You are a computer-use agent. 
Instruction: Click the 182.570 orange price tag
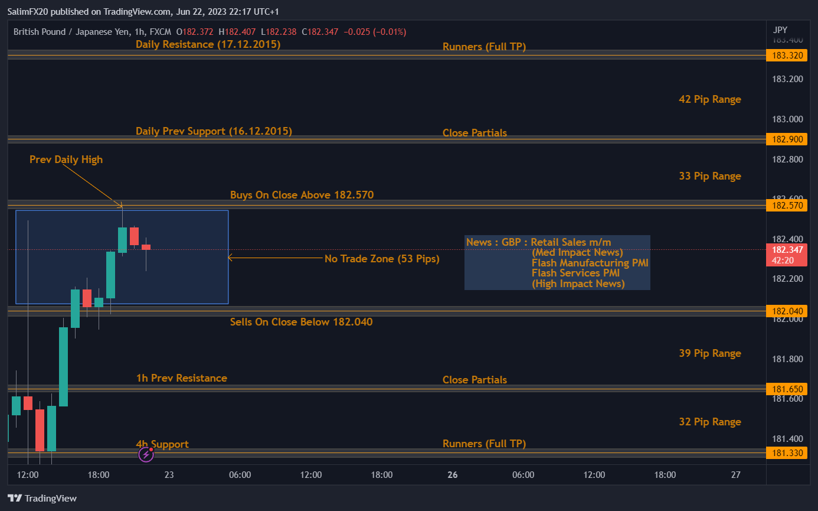point(786,206)
